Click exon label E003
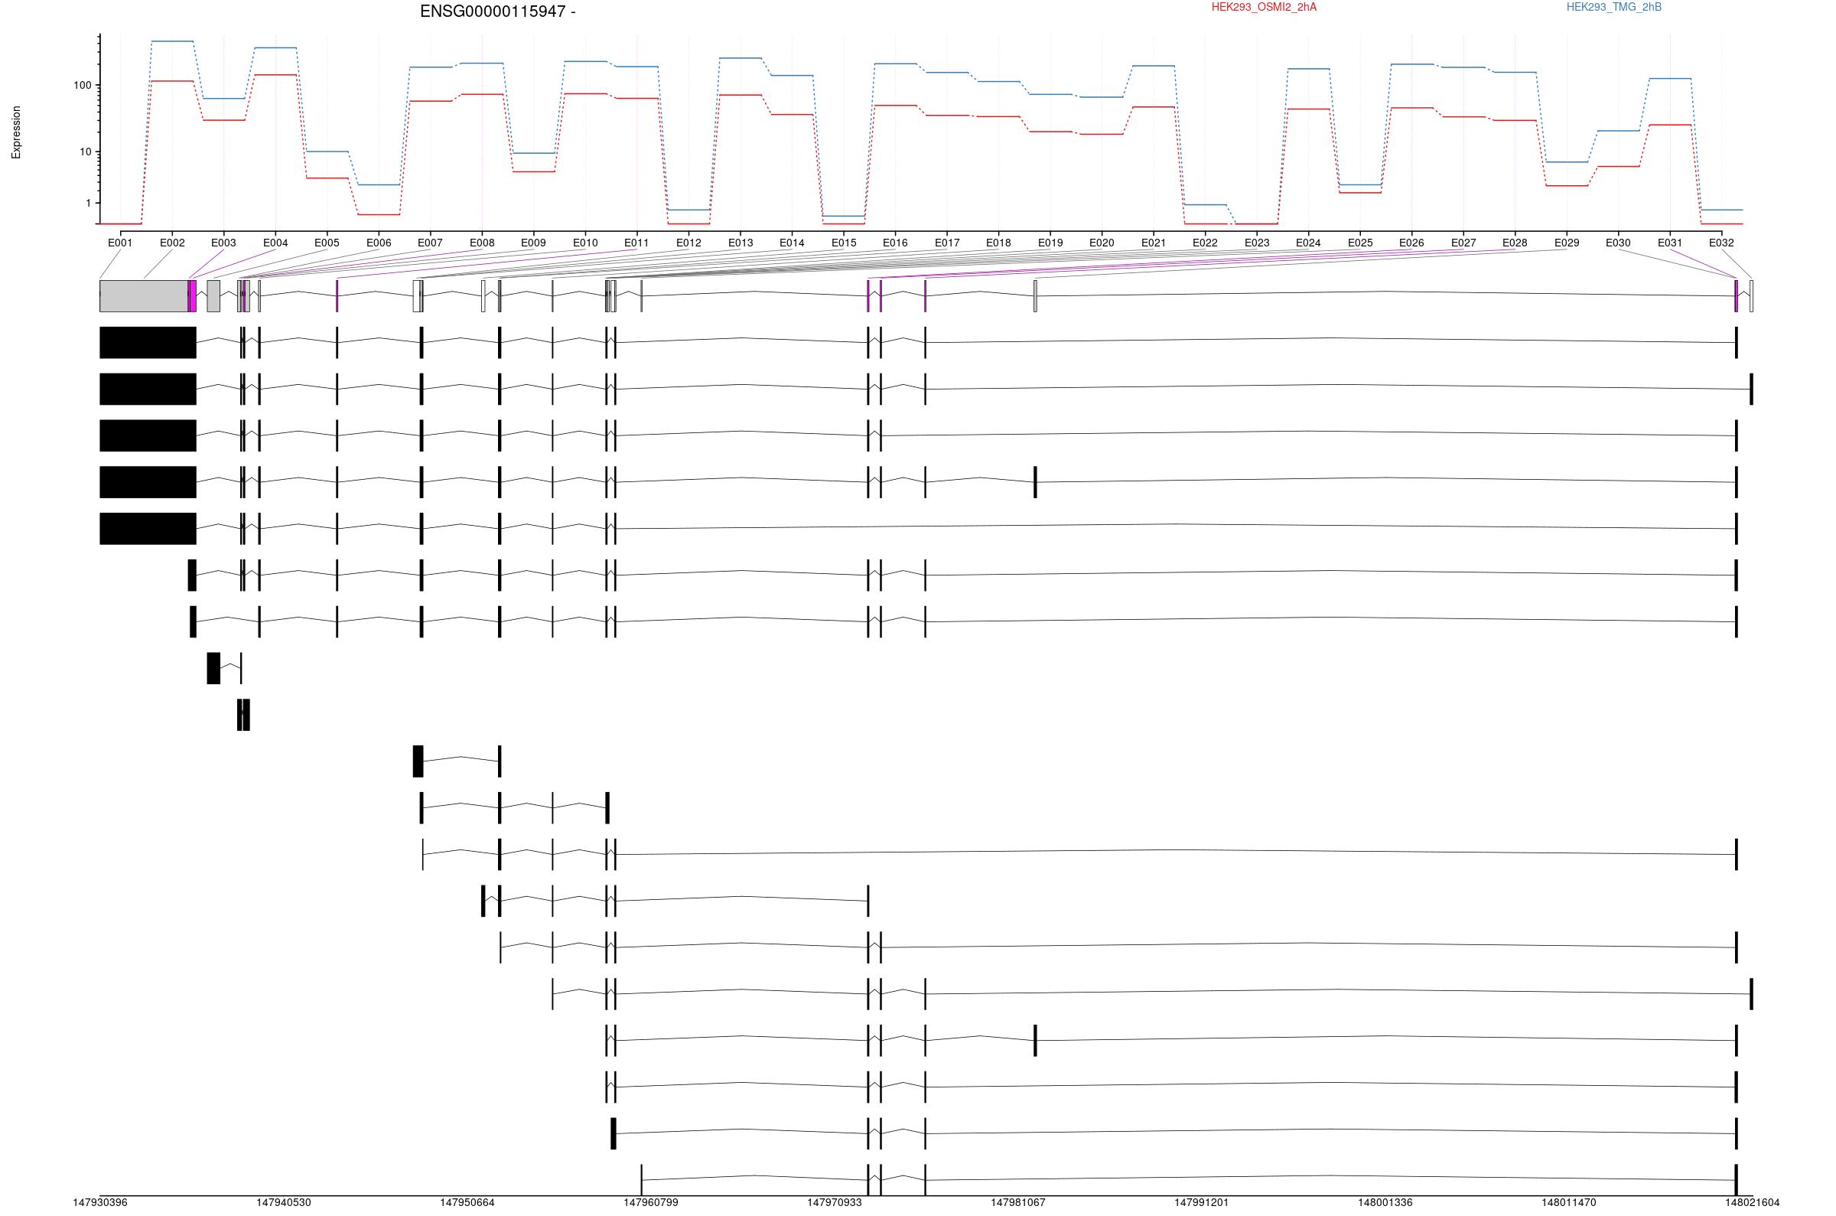The width and height of the screenshot is (1836, 1216). point(223,243)
